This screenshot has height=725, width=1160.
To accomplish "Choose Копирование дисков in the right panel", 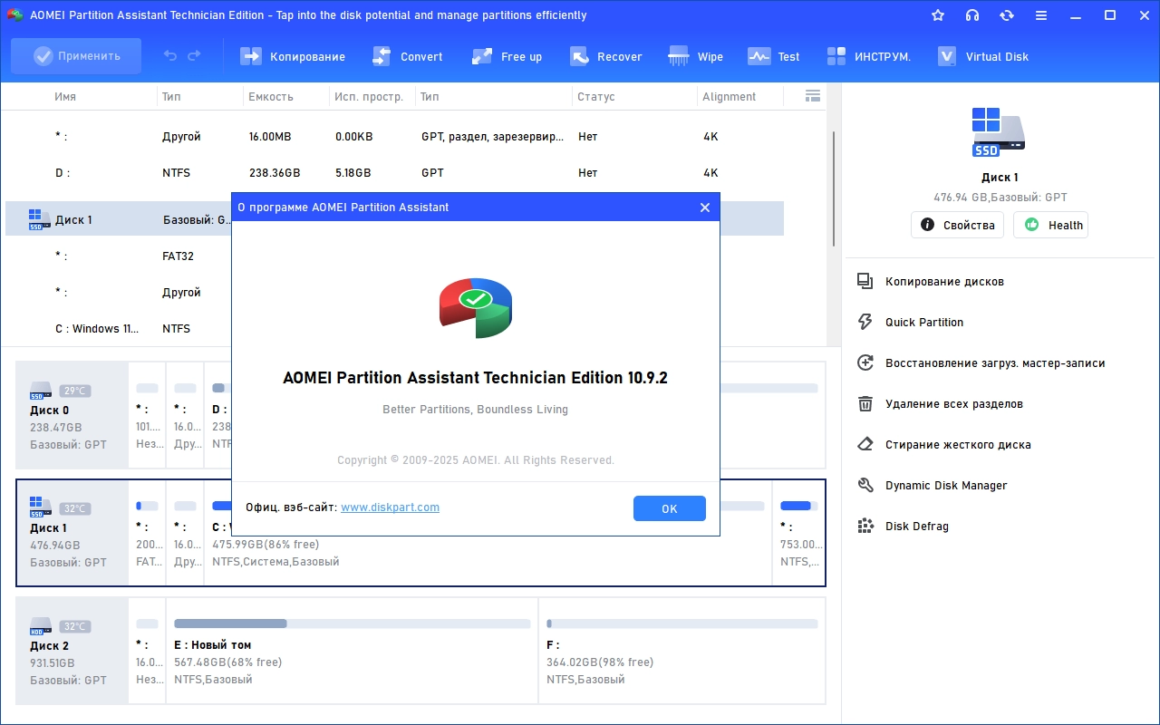I will click(931, 282).
